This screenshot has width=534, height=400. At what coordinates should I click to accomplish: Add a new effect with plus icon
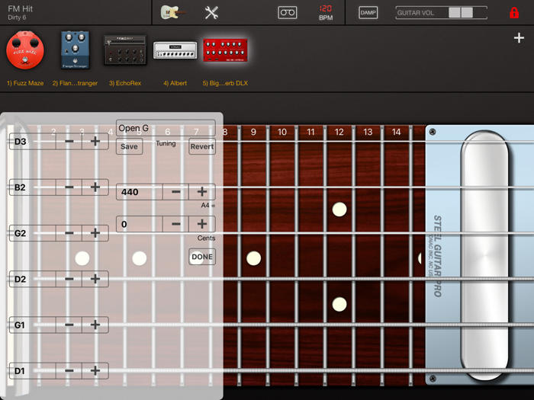click(x=519, y=38)
